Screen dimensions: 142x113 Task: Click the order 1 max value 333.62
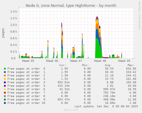pyautogui.click(x=131, y=72)
